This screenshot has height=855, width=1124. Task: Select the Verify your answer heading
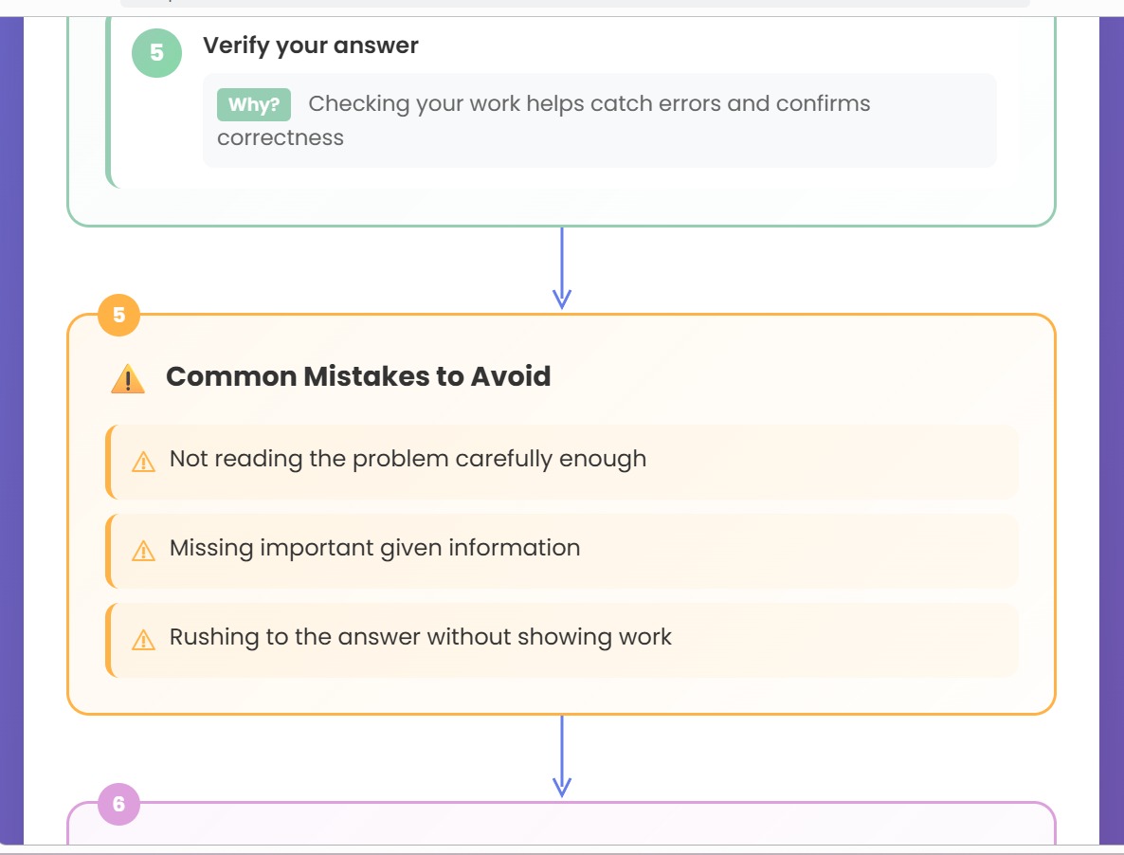point(311,45)
